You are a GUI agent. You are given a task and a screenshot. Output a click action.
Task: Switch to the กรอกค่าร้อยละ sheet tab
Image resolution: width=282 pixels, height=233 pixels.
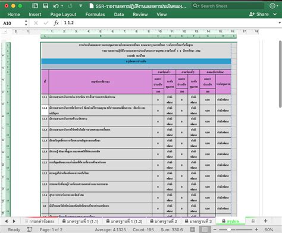(39, 221)
